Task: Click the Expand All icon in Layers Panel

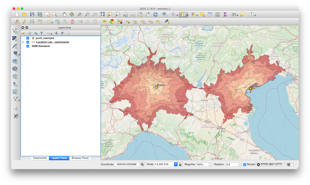Action: (56, 33)
